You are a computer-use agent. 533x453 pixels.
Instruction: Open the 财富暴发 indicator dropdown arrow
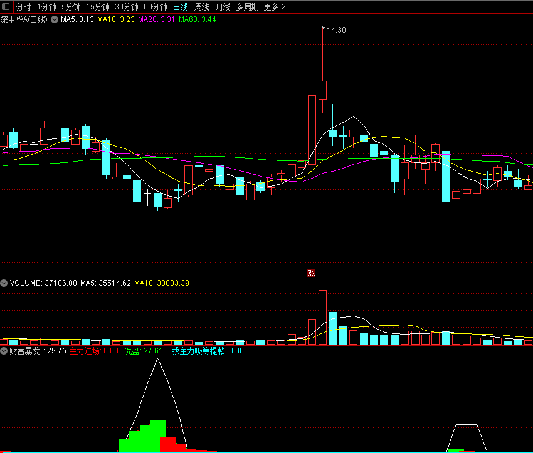click(4, 351)
